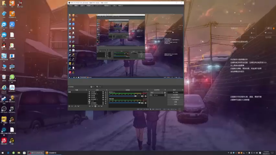Viewport: 276px width, 155px height.
Task: Move the scene up with the up arrow
Action: pyautogui.click(x=76, y=106)
